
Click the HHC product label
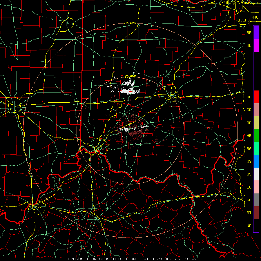(x=255, y=17)
